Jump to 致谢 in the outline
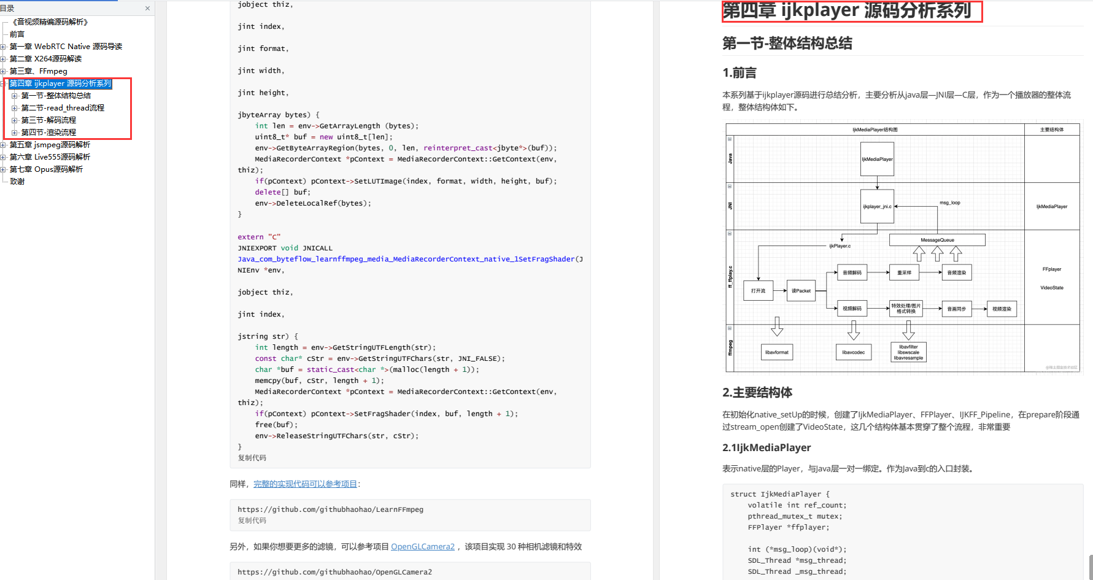The image size is (1093, 580). [x=17, y=182]
